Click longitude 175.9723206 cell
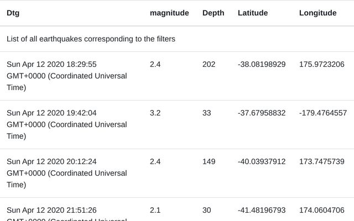Image resolution: width=354 pixels, height=221 pixels. point(321,64)
